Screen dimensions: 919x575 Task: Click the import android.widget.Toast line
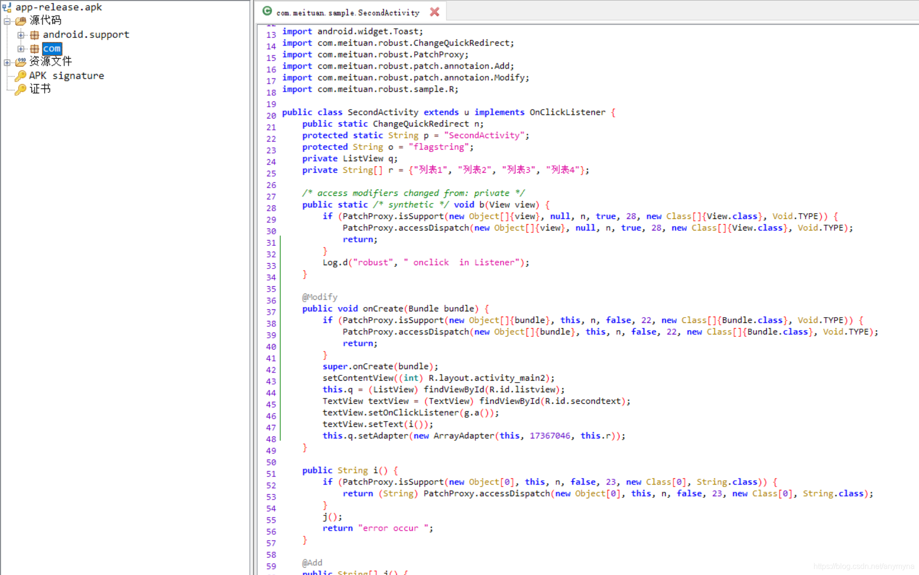click(353, 31)
